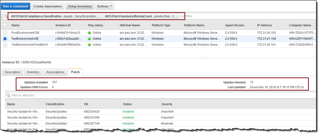Click the Moderate severity value
This screenshot has width=320, height=135.
[167, 124]
